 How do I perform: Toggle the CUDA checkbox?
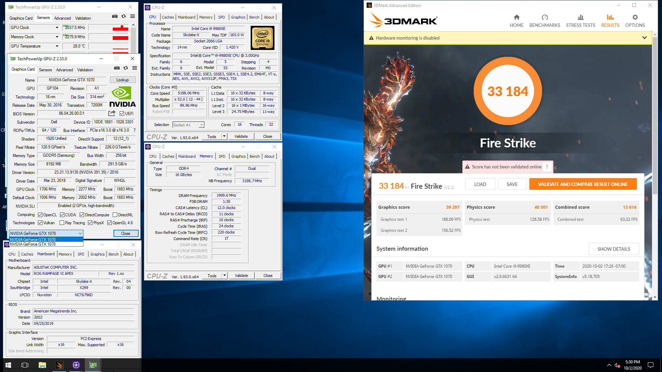tap(62, 215)
